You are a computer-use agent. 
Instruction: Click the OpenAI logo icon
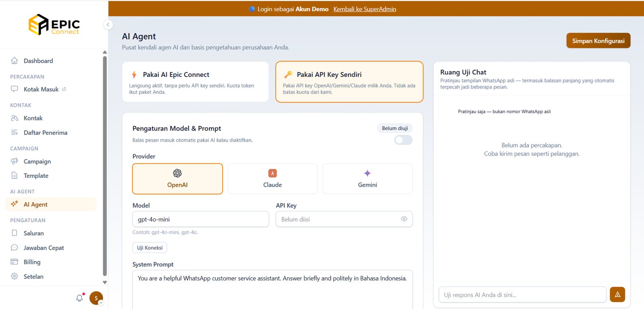[178, 173]
